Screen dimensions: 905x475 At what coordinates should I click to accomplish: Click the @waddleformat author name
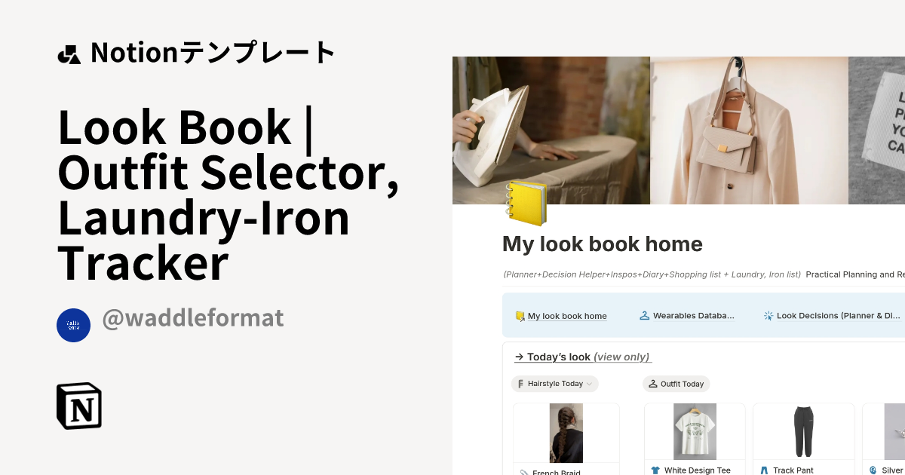tap(192, 318)
